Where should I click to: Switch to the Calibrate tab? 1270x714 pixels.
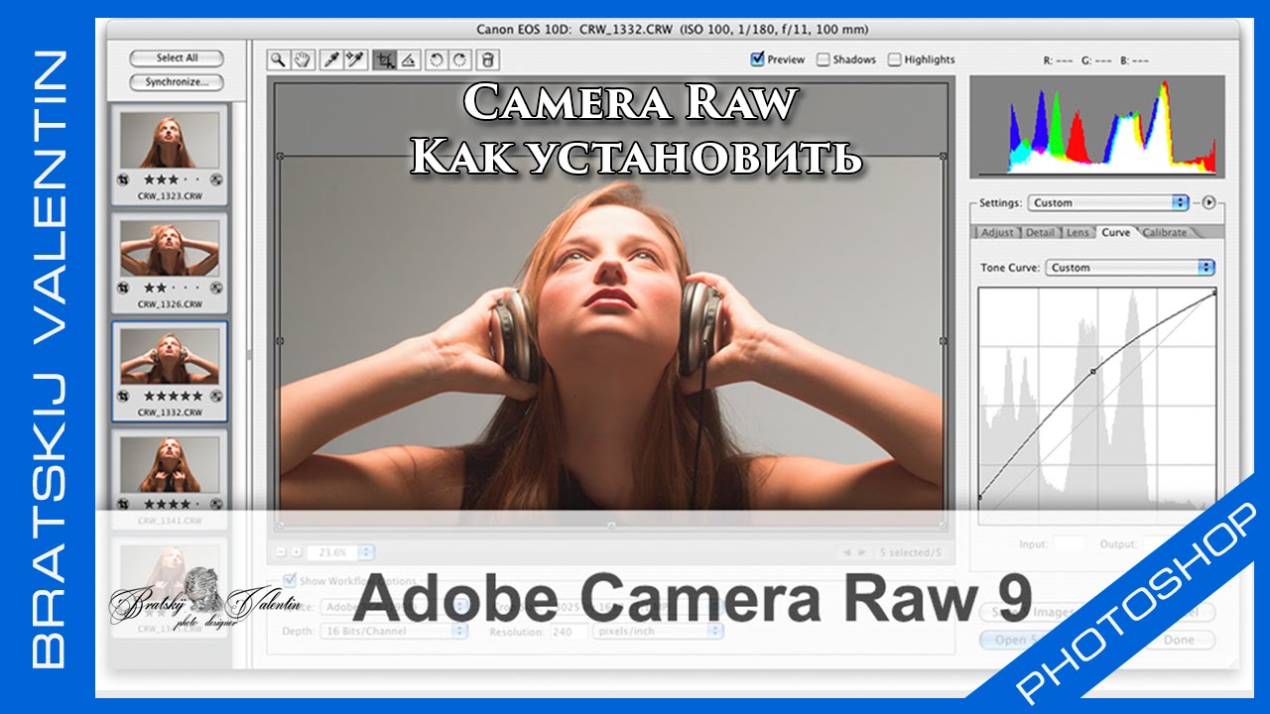pos(1165,232)
